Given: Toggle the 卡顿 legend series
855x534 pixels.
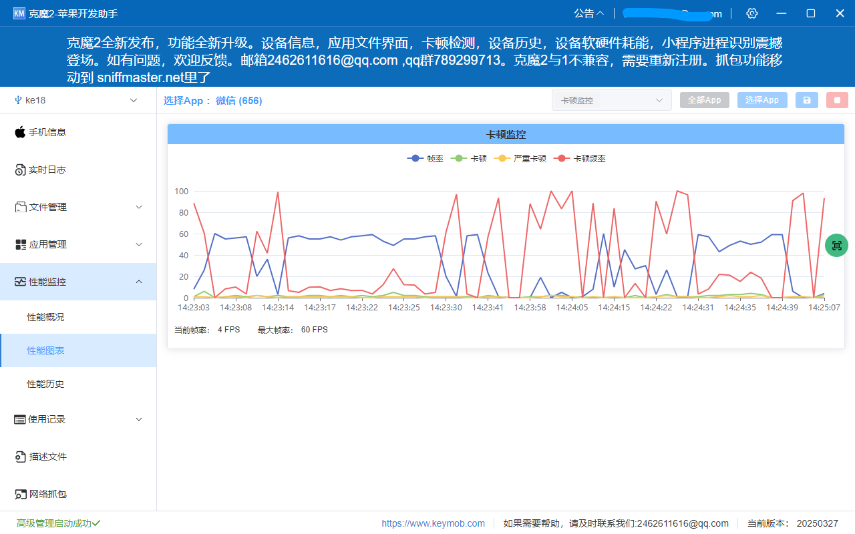Looking at the screenshot, I should click(x=469, y=158).
